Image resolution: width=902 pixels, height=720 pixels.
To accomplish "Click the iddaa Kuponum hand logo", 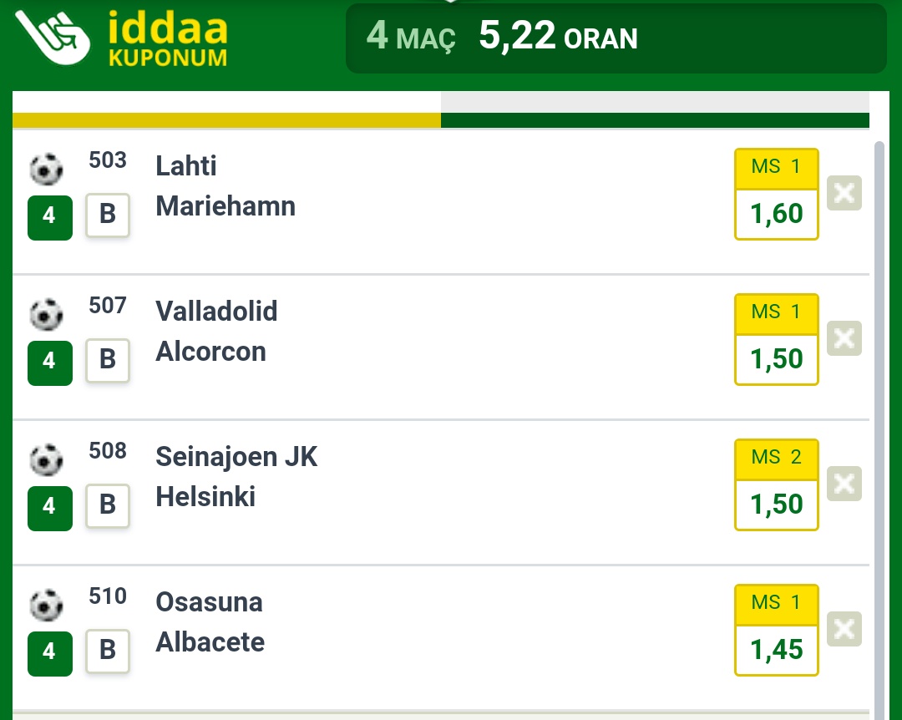I will coord(53,36).
